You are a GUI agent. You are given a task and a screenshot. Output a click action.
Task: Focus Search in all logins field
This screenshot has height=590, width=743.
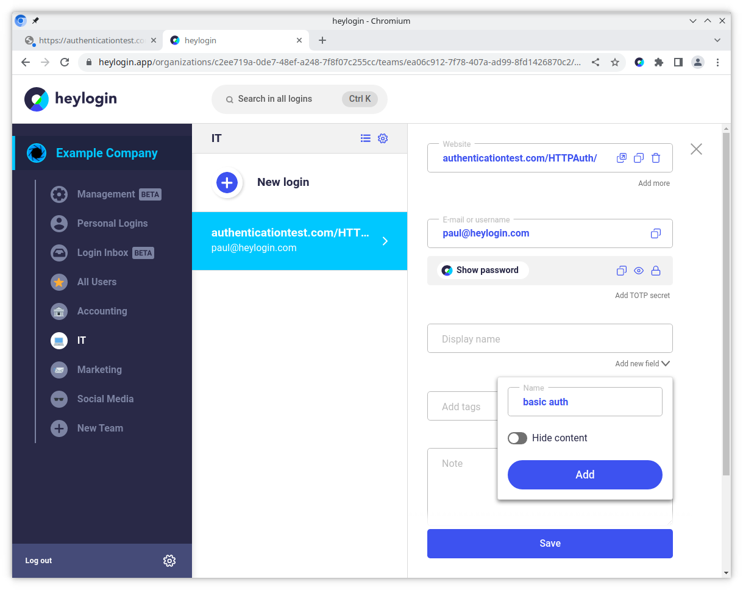299,99
